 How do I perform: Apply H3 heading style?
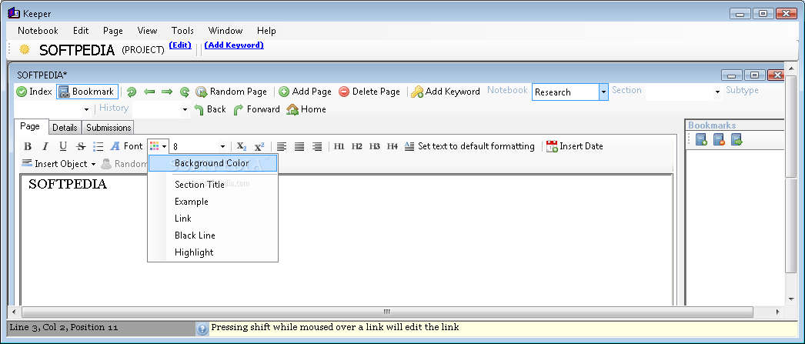(x=374, y=147)
